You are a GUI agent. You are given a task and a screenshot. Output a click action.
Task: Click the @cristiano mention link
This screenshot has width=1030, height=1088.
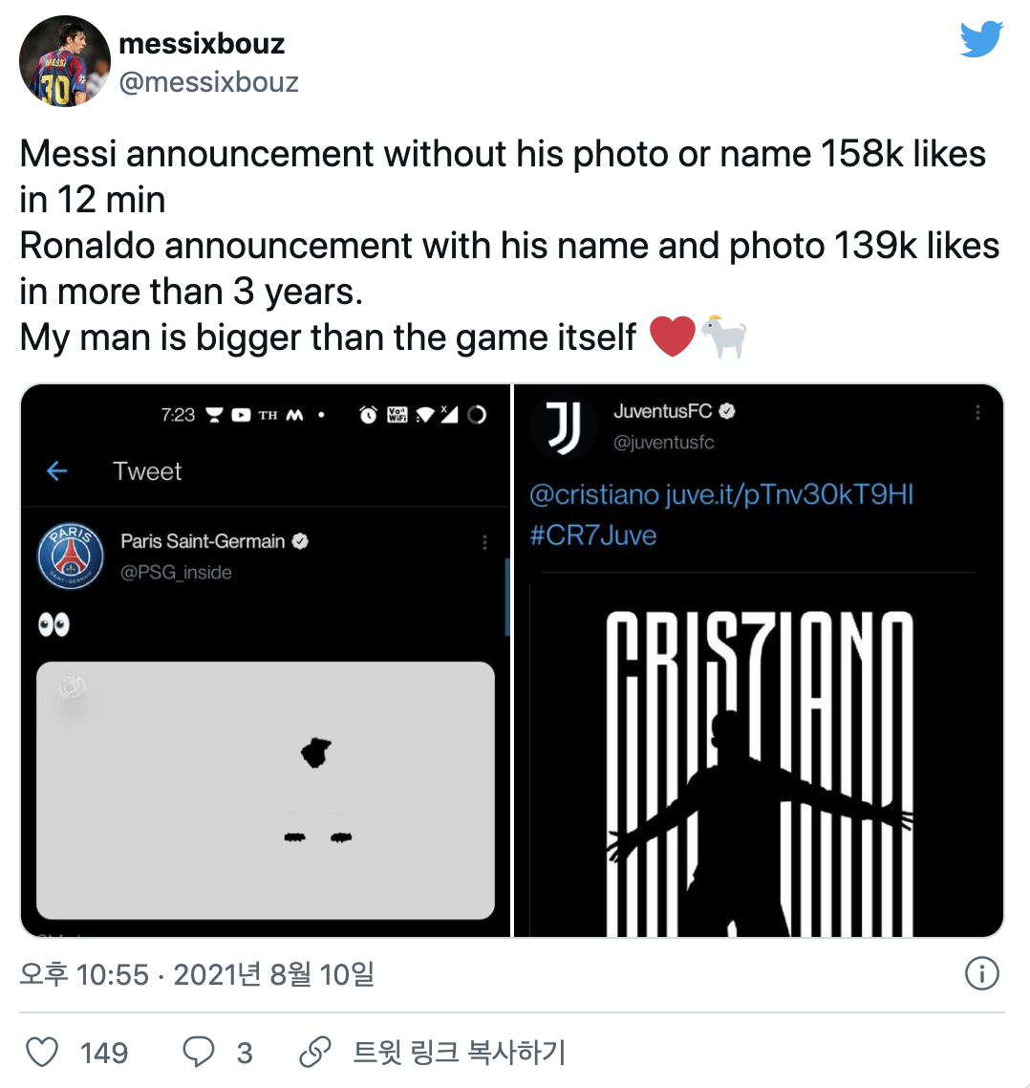592,494
